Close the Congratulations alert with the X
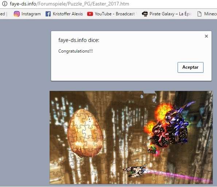 [206, 36]
